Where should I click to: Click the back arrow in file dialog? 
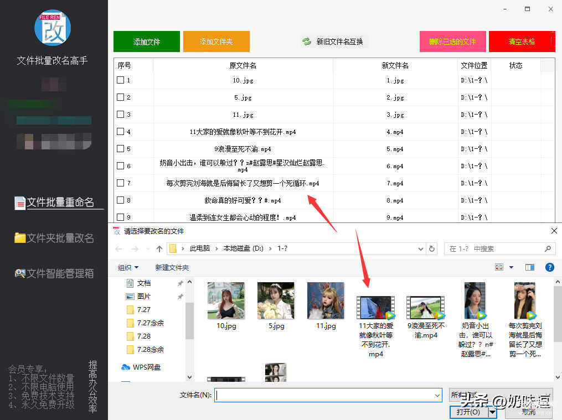point(119,249)
